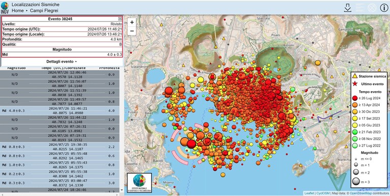
Task: Click the Magnitudo column header
Action: click(16, 68)
